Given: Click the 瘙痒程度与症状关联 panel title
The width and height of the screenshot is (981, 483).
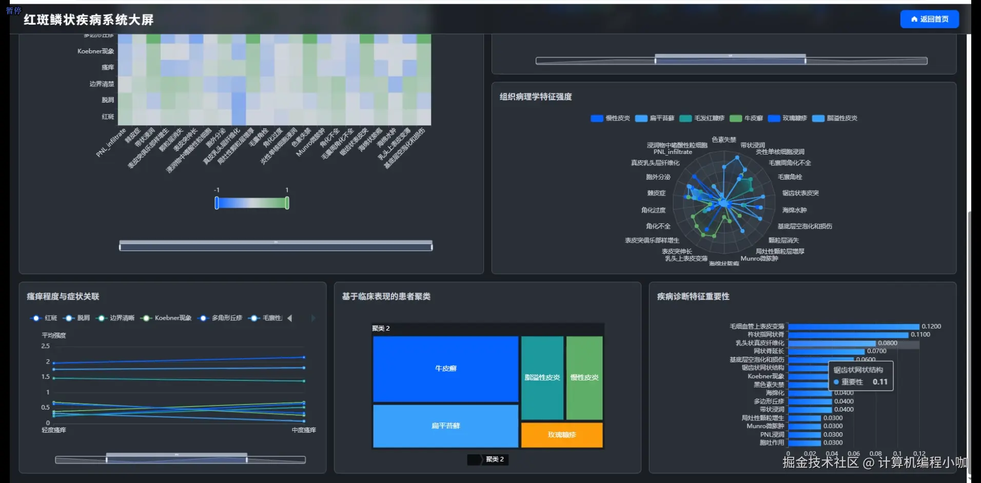Looking at the screenshot, I should point(63,297).
